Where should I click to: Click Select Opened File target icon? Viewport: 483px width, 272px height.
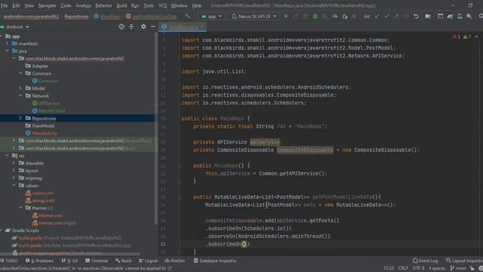point(122,27)
